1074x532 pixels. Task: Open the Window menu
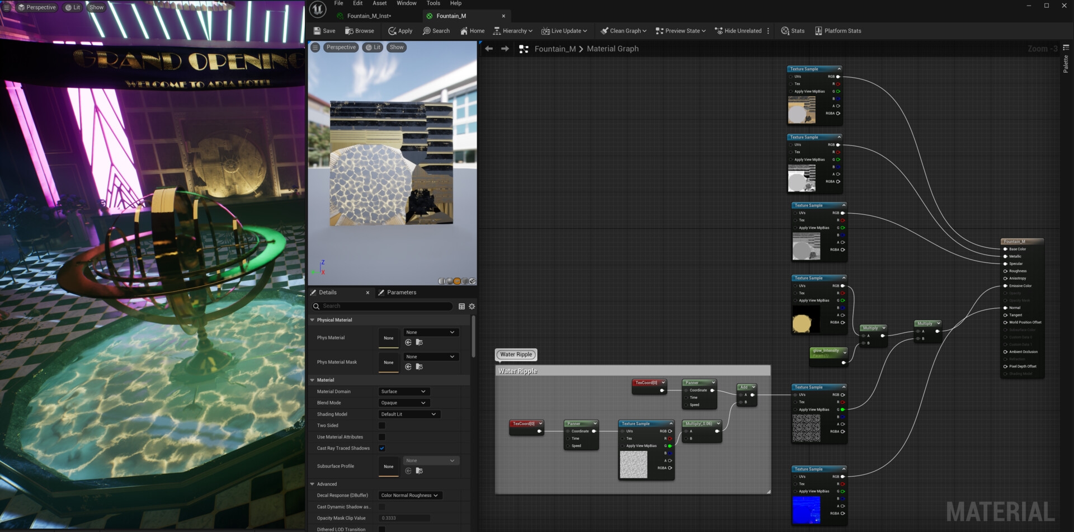pos(406,3)
